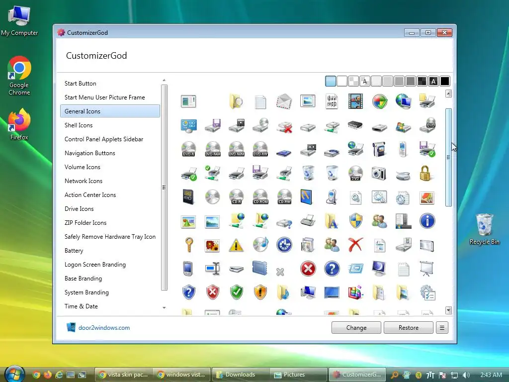Image resolution: width=509 pixels, height=382 pixels.
Task: Select the orange exclamation shield icon
Action: coord(260,292)
